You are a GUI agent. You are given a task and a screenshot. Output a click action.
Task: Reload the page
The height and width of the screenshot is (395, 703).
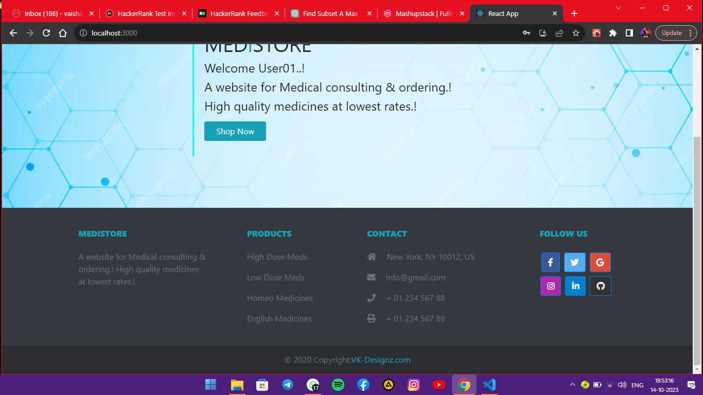coord(46,33)
